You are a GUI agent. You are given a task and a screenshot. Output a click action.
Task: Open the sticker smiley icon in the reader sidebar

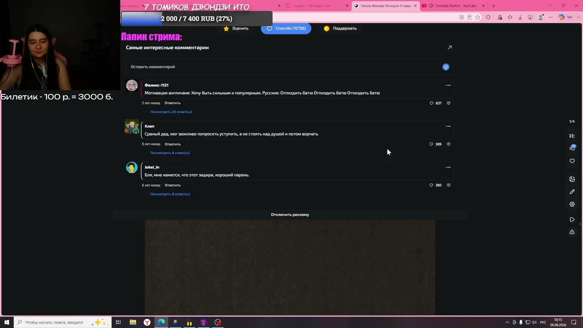click(x=572, y=179)
